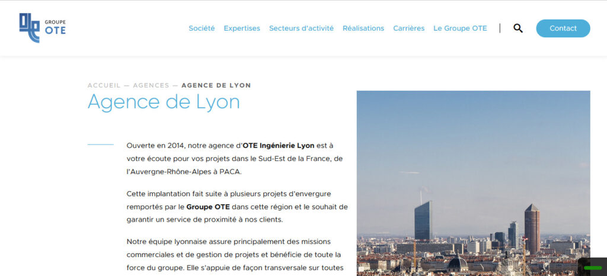Click the green widget at bottom right corner
Screen dimensions: 607x276
click(x=592, y=267)
